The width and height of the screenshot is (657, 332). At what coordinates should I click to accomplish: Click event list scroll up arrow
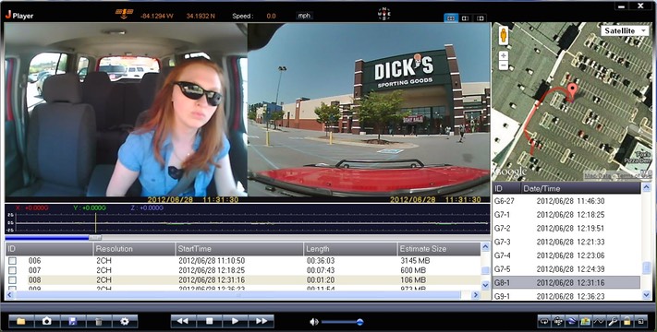coord(647,188)
